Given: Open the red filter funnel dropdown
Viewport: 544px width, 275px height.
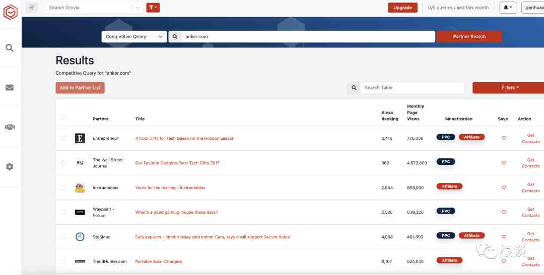Looking at the screenshot, I should (153, 7).
